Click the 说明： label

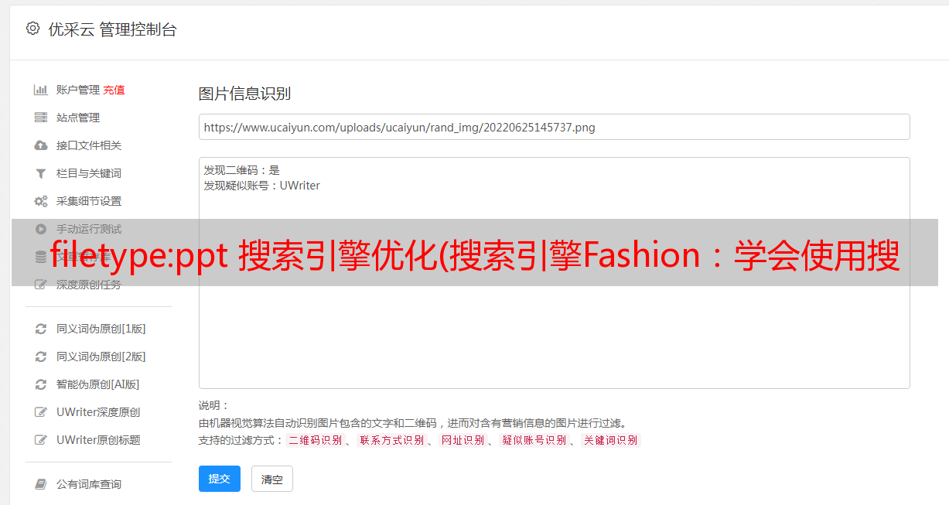click(213, 405)
